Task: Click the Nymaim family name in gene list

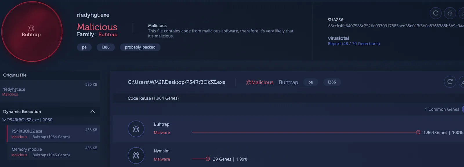Action: point(162,151)
